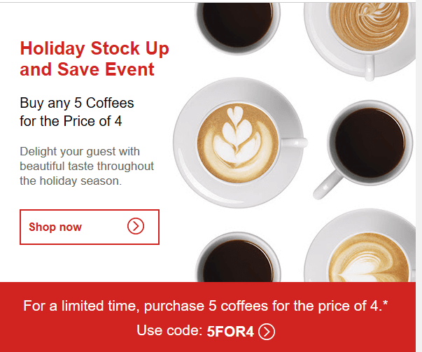This screenshot has height=352, width=422.
Task: Click the vertical scrollbar on the right edge
Action: pos(419,176)
